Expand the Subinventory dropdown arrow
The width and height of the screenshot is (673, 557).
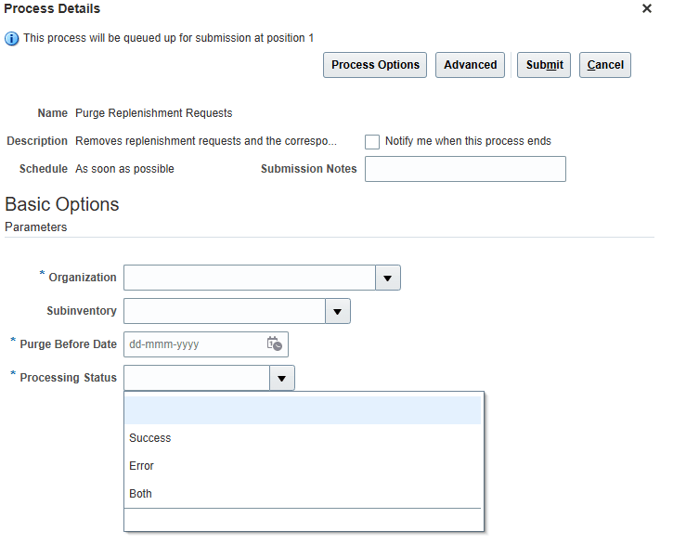[x=338, y=311]
